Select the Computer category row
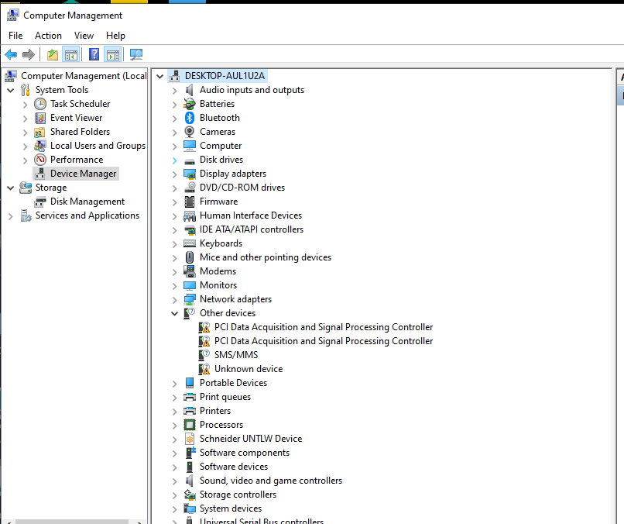The image size is (624, 524). (x=221, y=146)
